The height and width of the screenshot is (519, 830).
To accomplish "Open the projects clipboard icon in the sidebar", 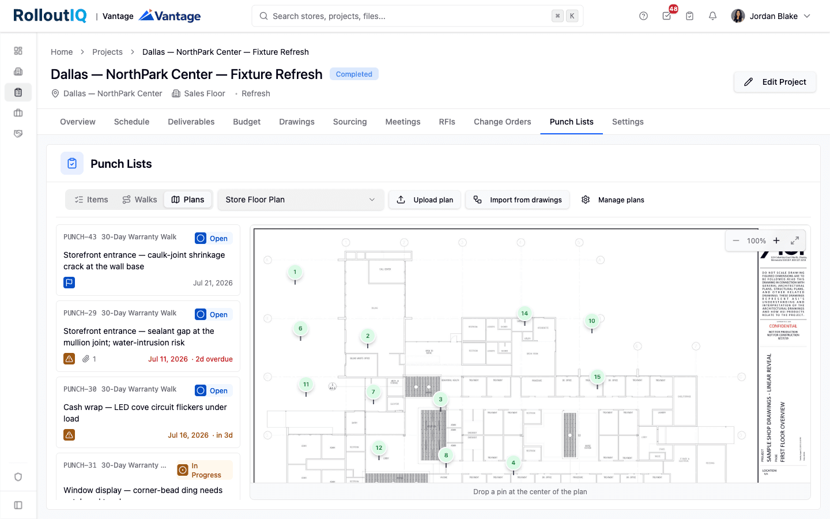I will coord(18,92).
